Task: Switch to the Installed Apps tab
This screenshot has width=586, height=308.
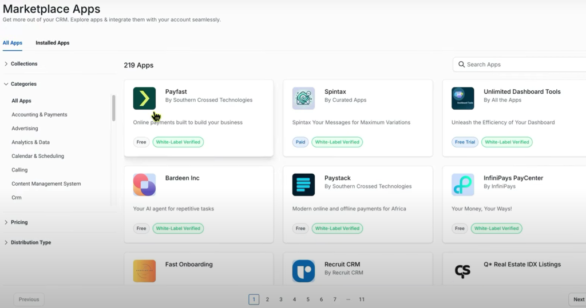Action: tap(52, 42)
